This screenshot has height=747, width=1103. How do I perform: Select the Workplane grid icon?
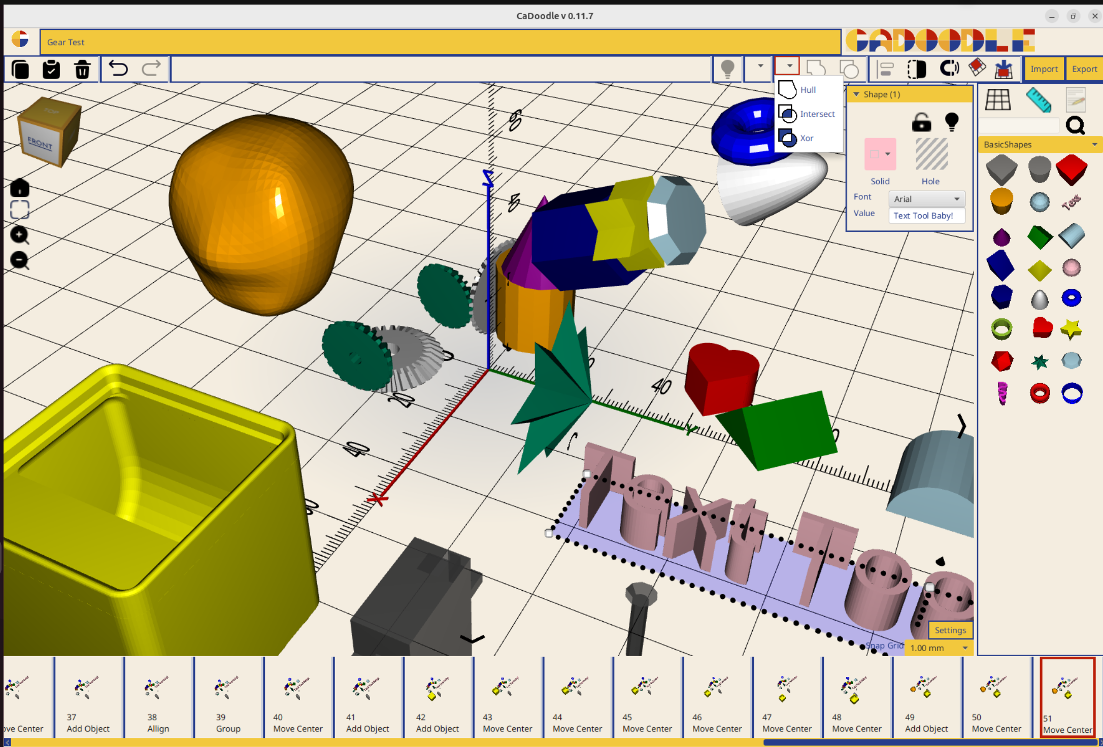pos(999,100)
